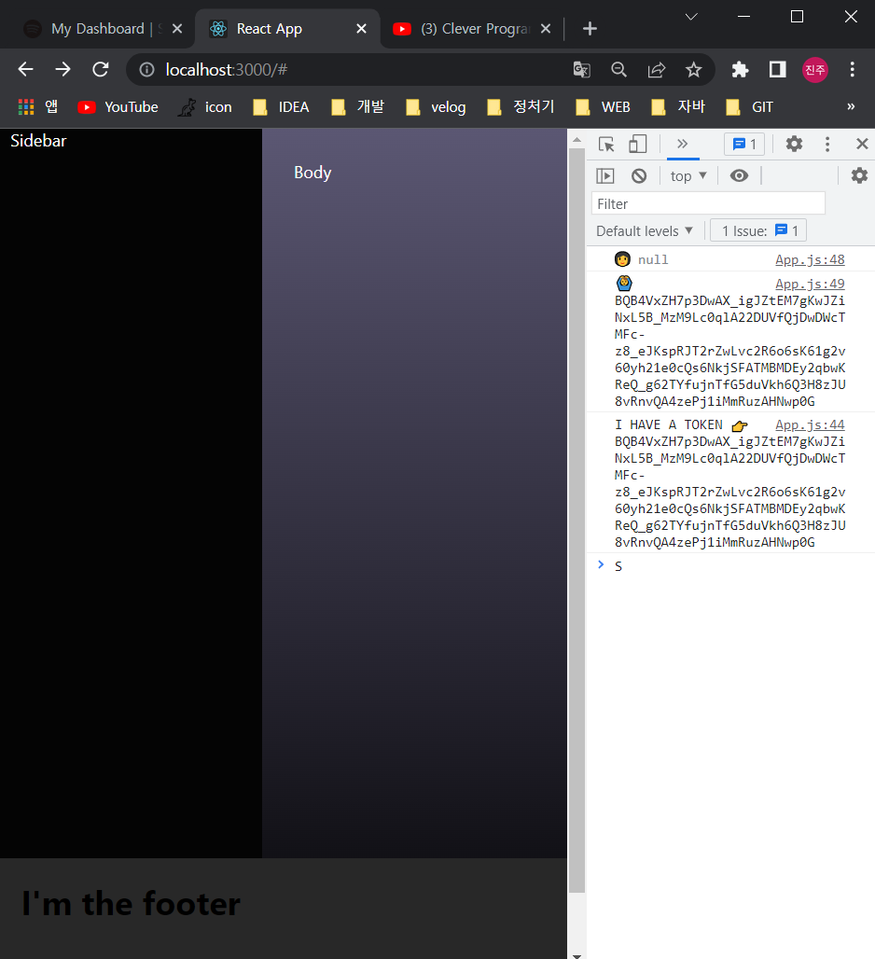Open the 1 Issue link
875x959 pixels.
pos(758,231)
